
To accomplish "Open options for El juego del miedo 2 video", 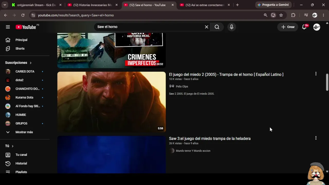I will 316,74.
